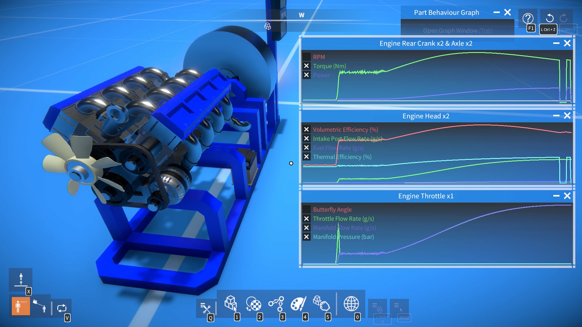The image size is (582, 327).
Task: Click Open Graph Window button
Action: pyautogui.click(x=457, y=31)
